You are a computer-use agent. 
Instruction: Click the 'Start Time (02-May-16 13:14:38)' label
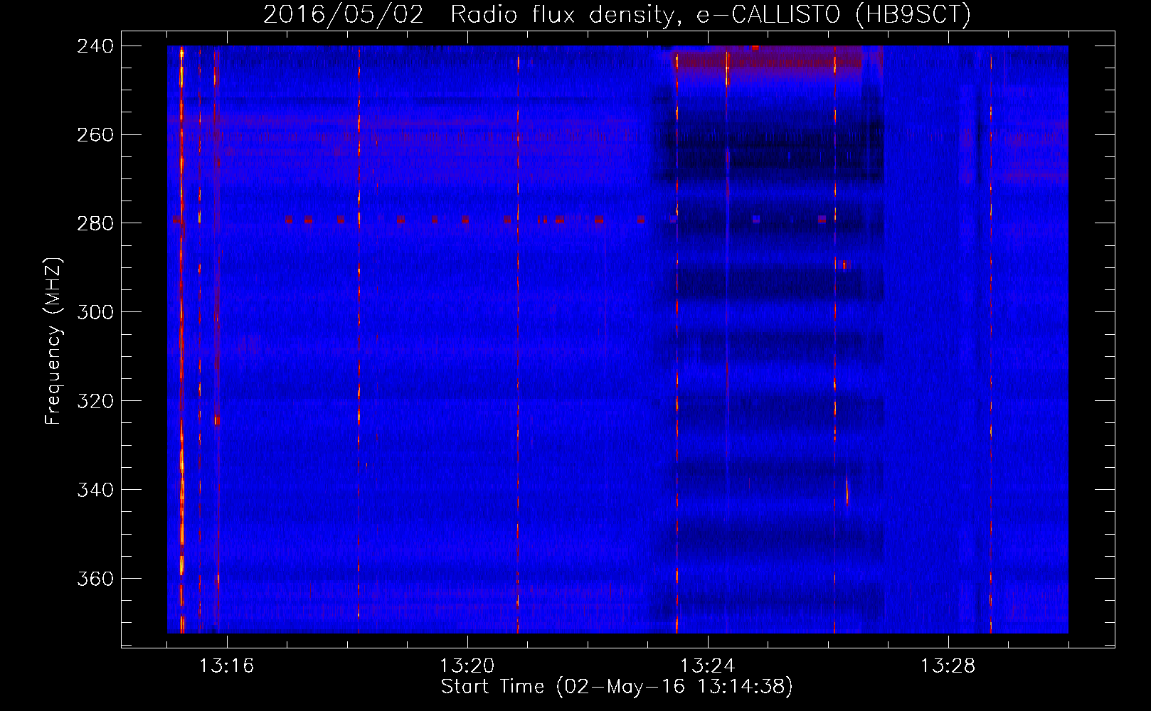pos(617,687)
